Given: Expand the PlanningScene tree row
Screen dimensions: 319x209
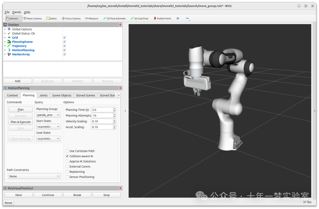Looking at the screenshot, I should 5,42.
